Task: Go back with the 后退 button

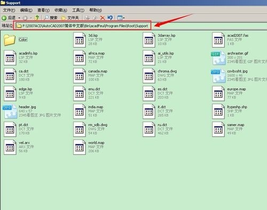Action: click(9, 18)
